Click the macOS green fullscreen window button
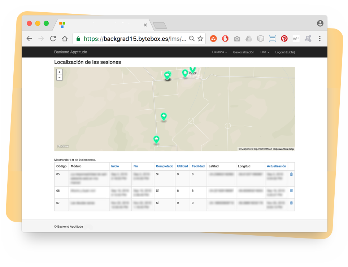Screen dimensions: 348x267 click(46, 23)
